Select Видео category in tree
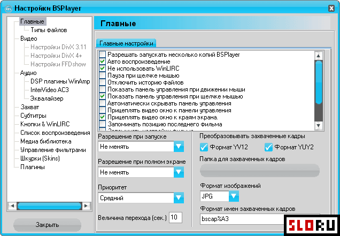 (x=29, y=39)
